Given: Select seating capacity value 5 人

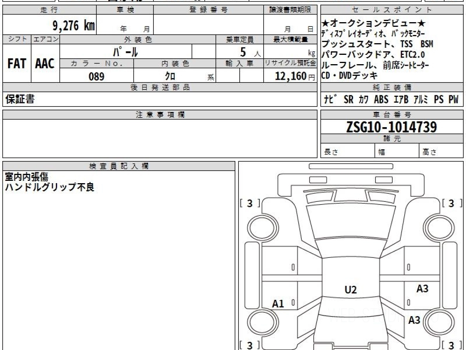Looking at the screenshot, I should tap(250, 51).
